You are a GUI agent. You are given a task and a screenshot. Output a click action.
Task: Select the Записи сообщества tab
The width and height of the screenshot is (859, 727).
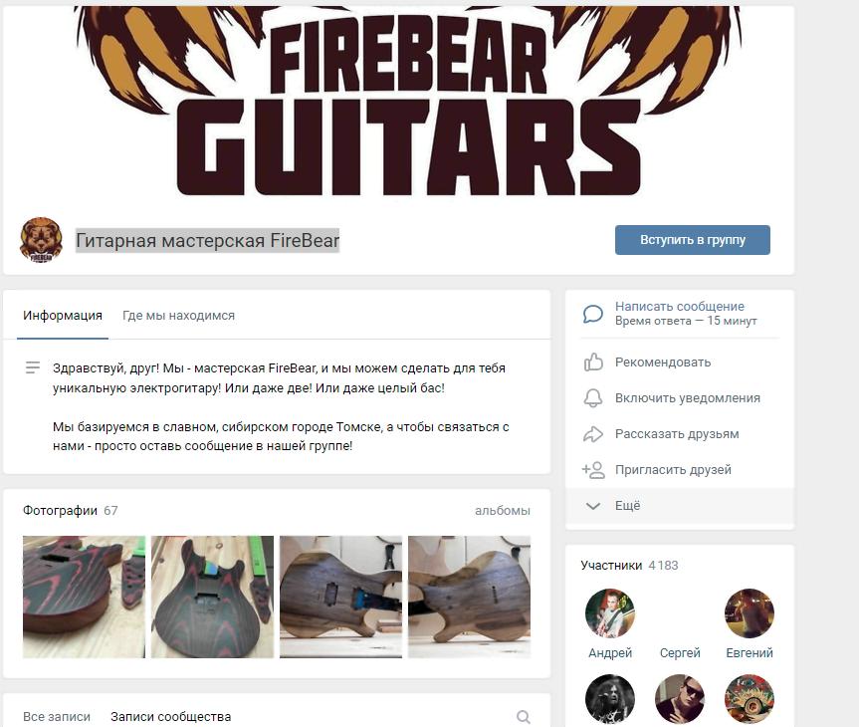coord(171,717)
